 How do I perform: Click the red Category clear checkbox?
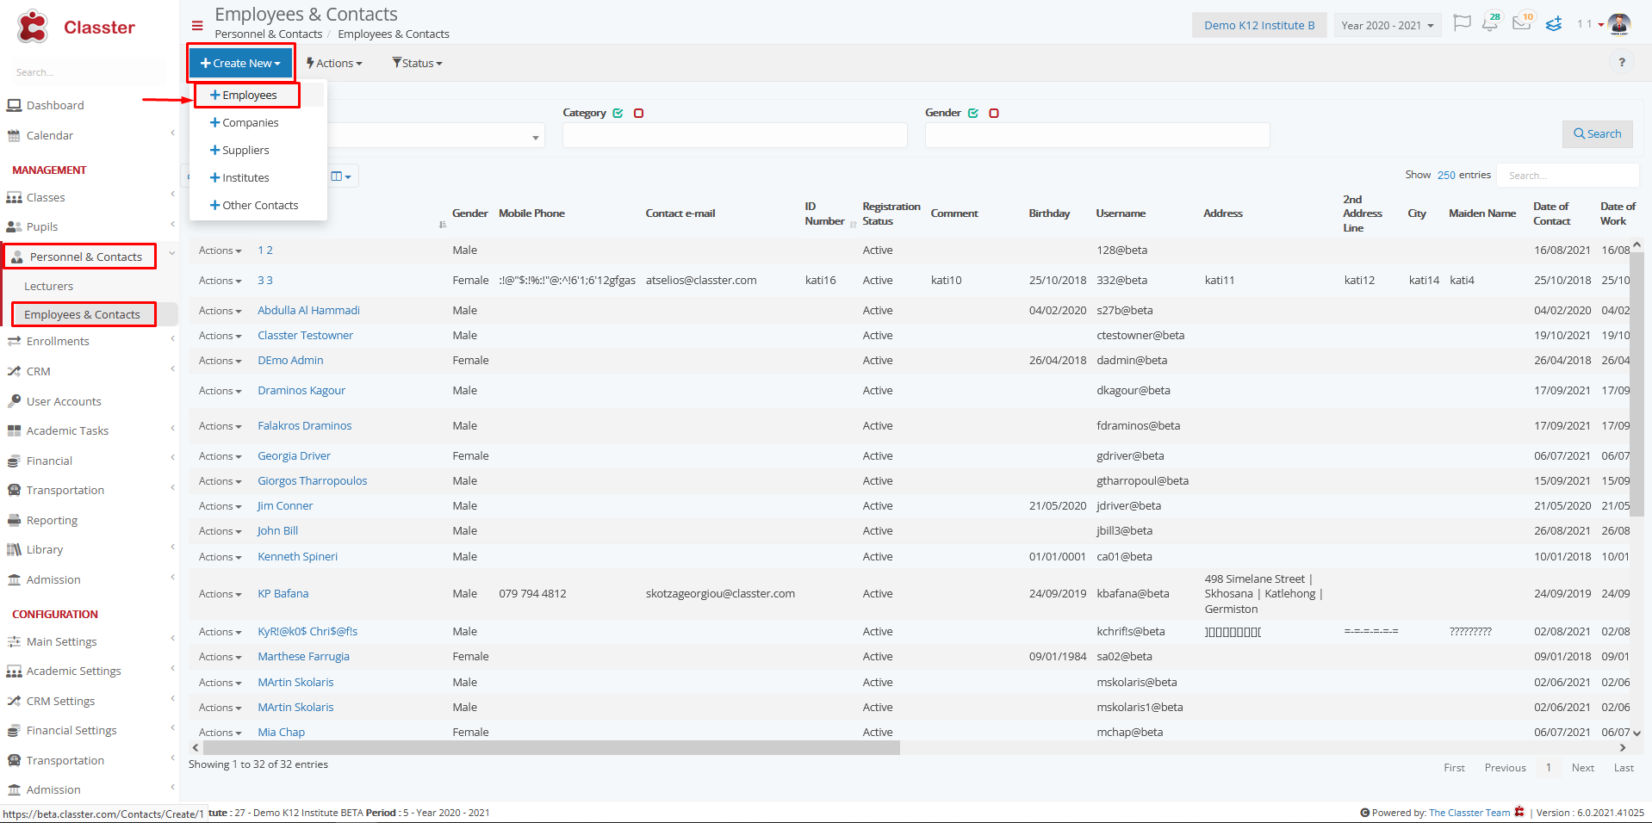638,113
